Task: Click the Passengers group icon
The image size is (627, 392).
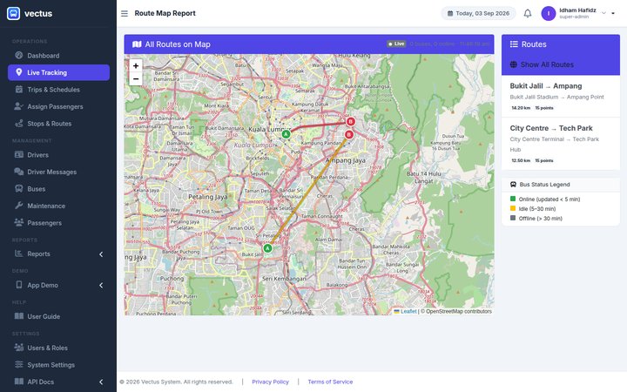Action: point(19,222)
